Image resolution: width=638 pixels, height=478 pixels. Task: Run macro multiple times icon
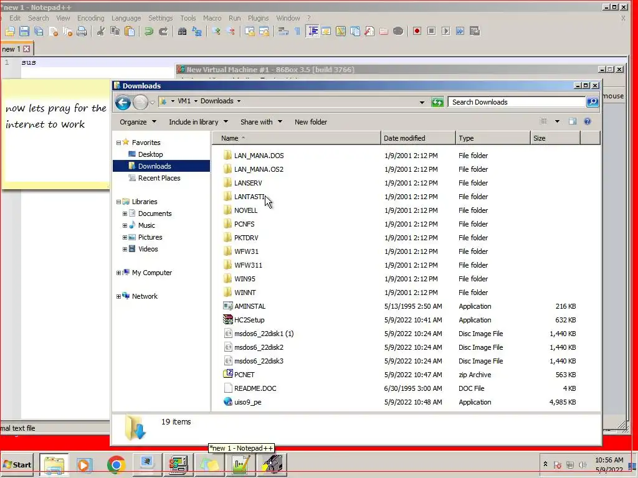(460, 31)
